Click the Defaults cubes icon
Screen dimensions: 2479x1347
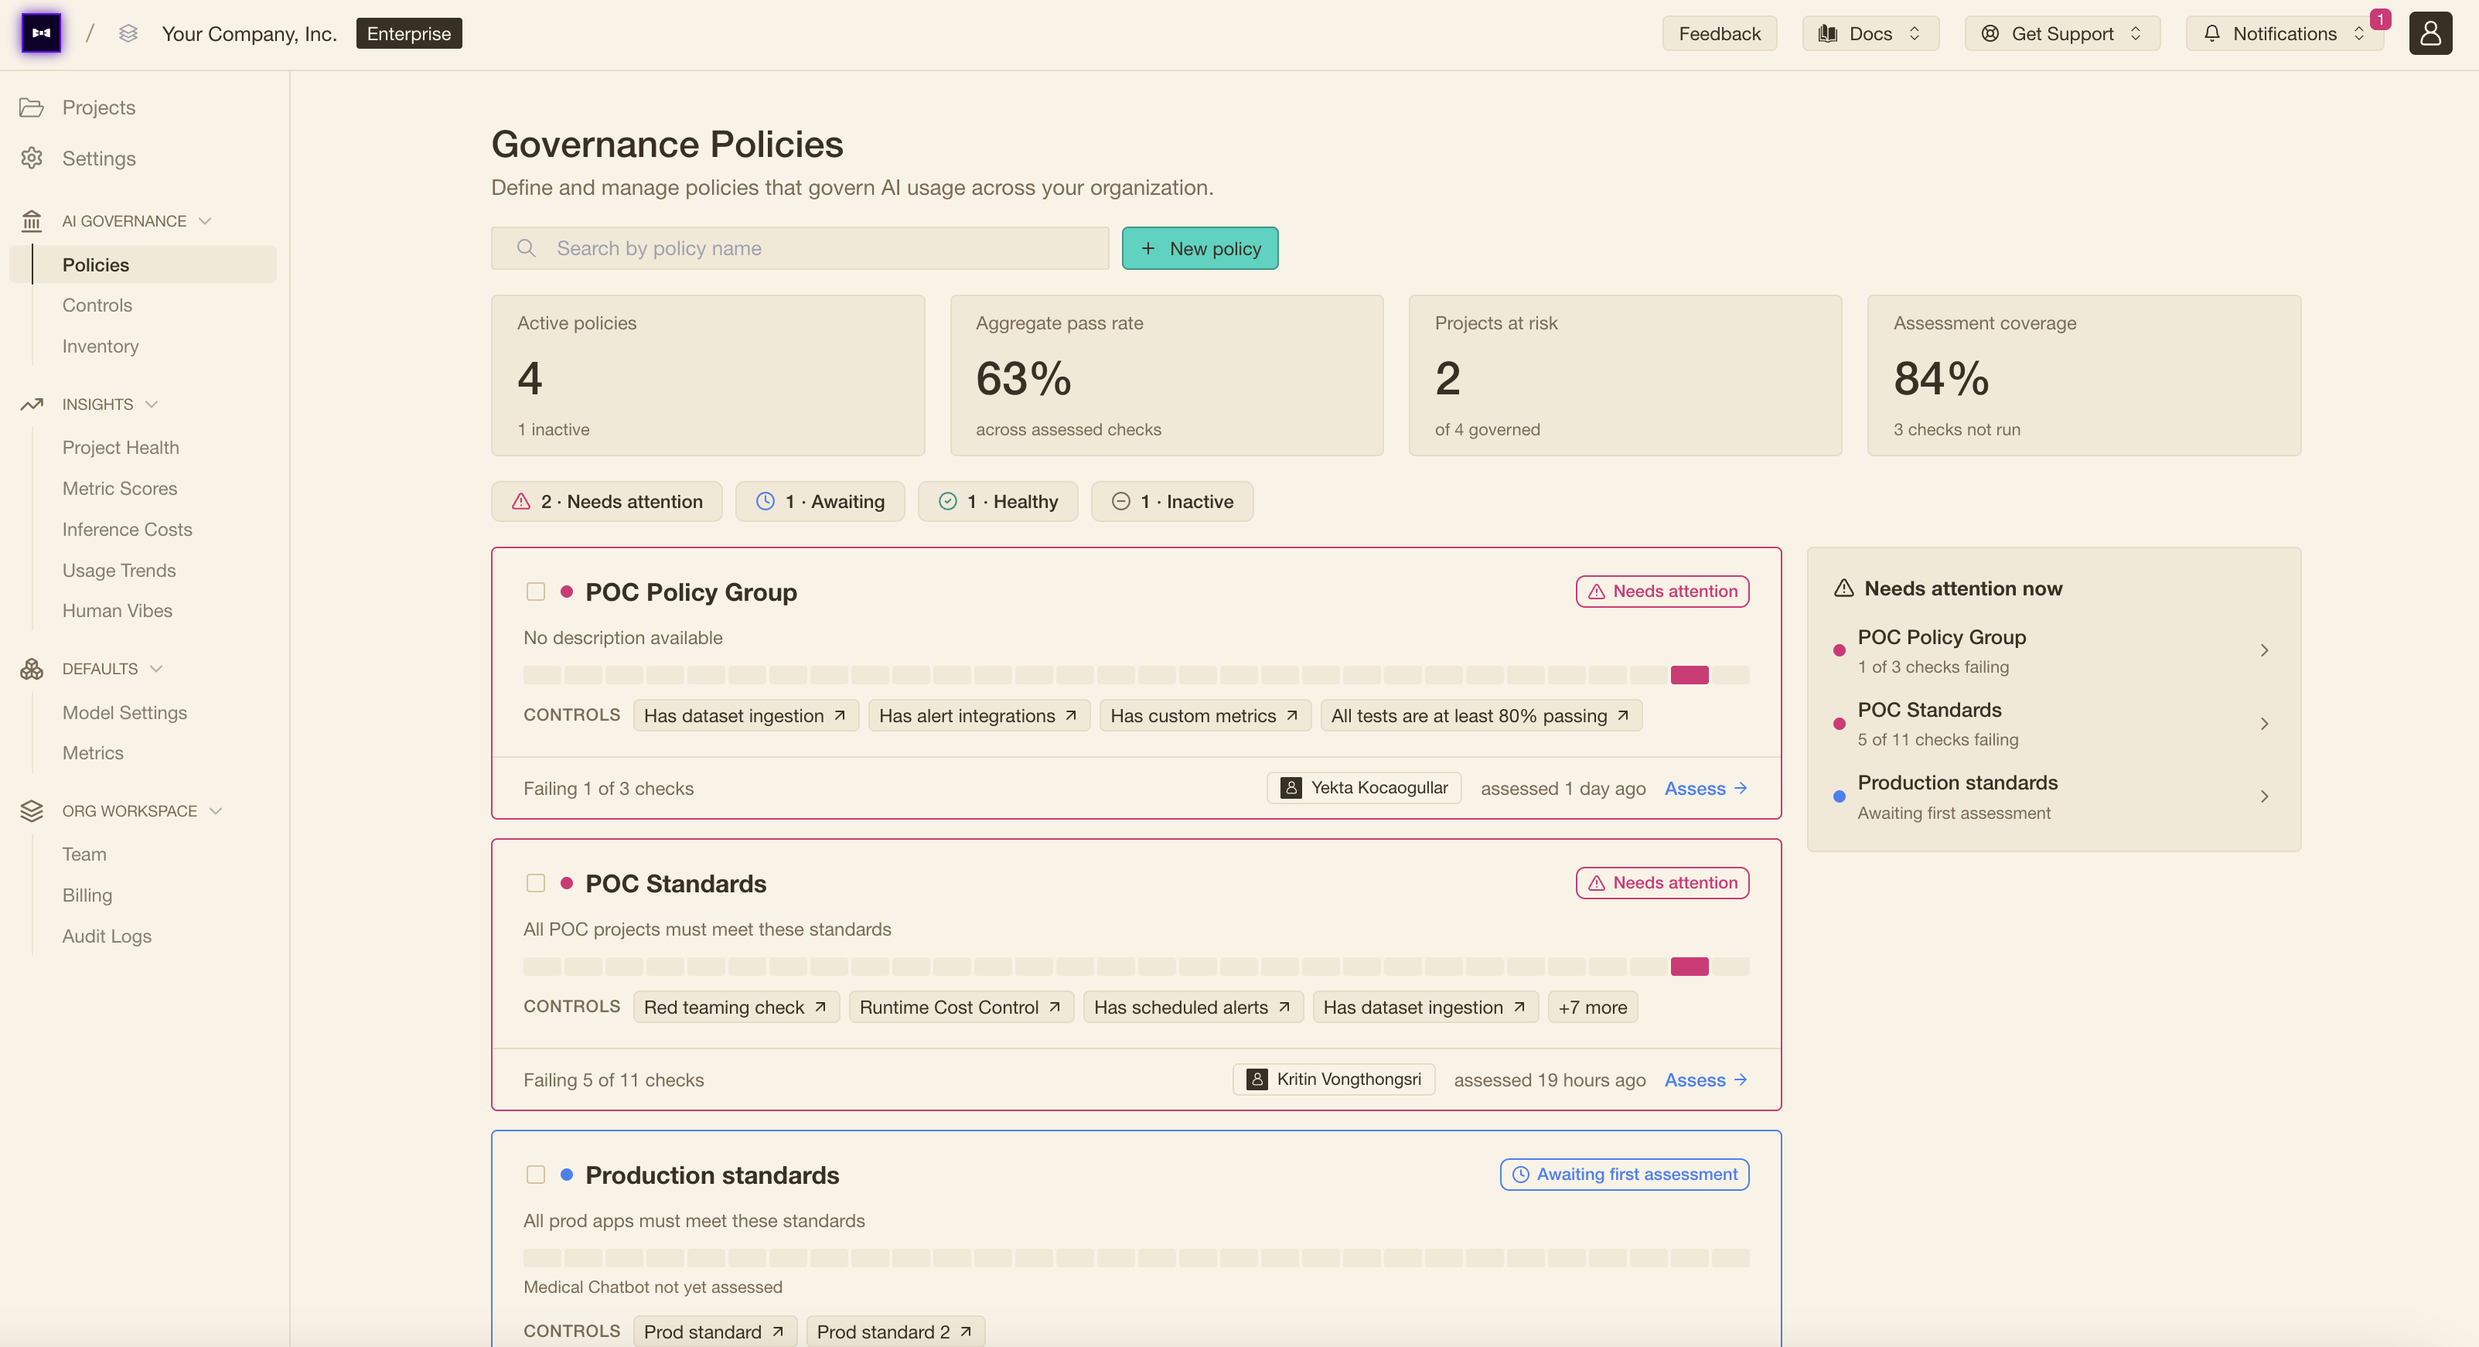[32, 669]
